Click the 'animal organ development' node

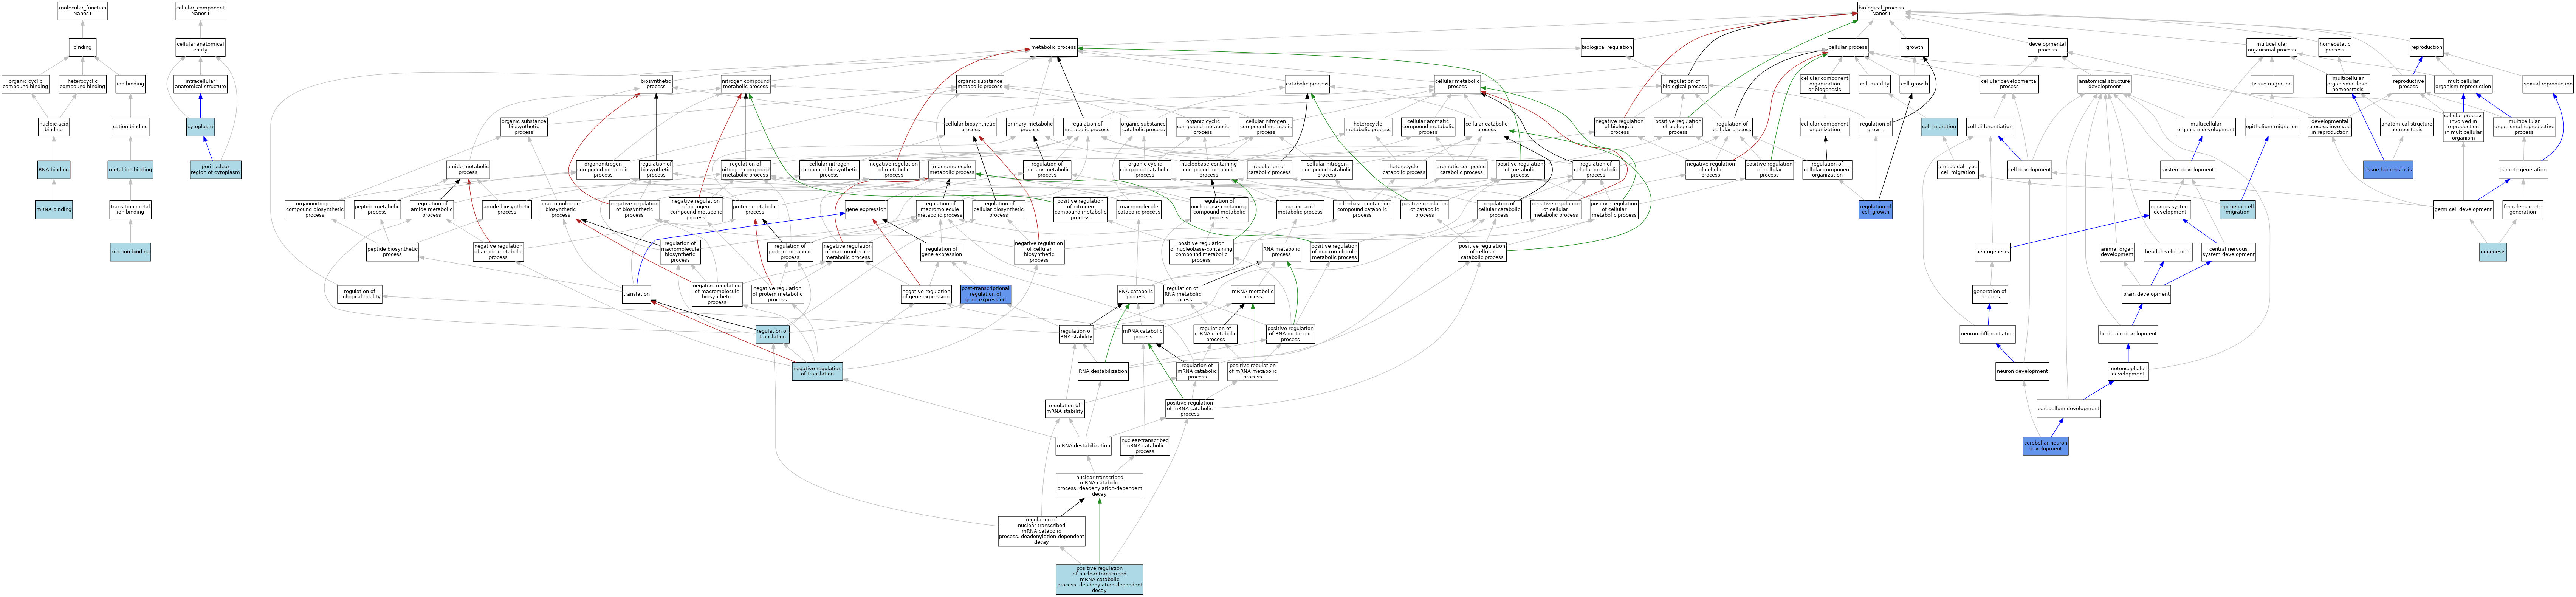2117,252
